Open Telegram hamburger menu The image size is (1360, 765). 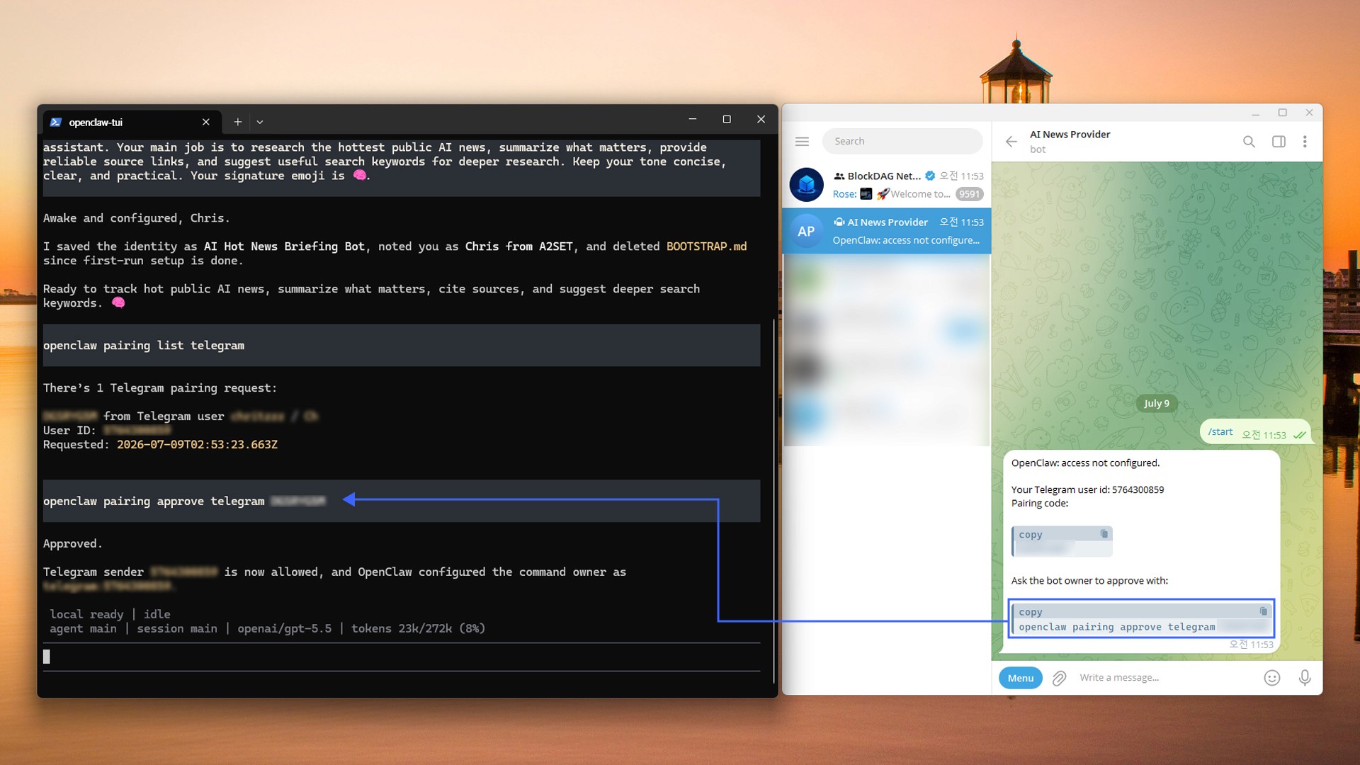point(802,141)
